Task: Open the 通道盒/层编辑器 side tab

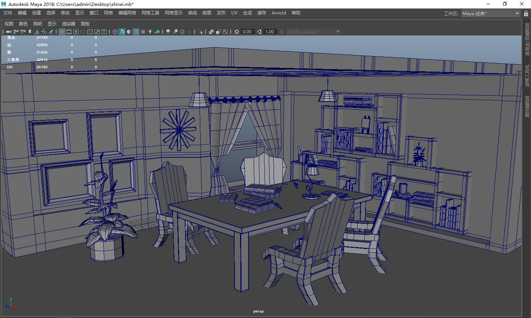Action: [527, 40]
